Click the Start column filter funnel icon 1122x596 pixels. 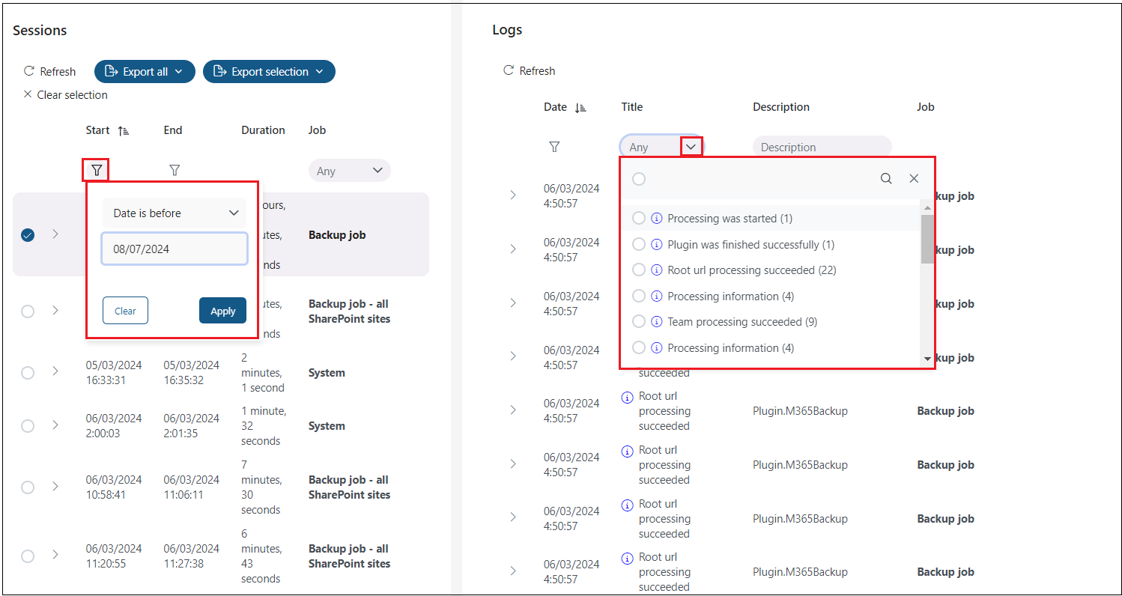[97, 170]
